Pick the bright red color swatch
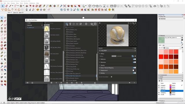 161,57
